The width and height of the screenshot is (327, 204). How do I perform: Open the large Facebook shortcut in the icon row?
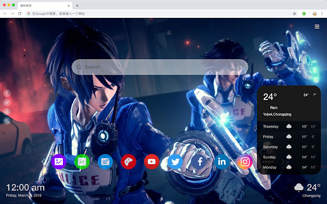coord(199,162)
